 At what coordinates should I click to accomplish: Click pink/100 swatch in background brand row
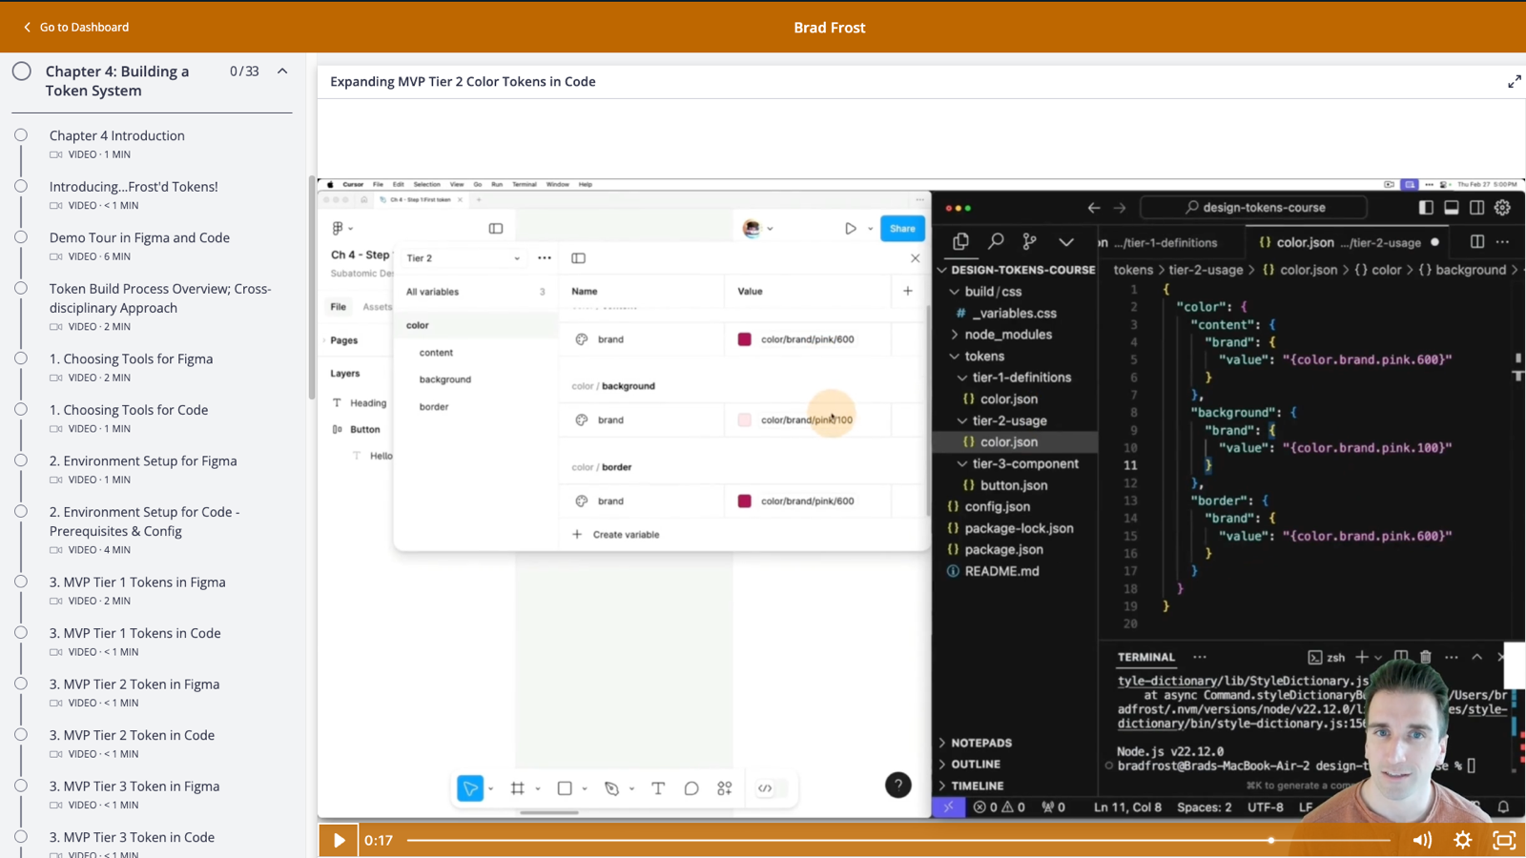745,419
